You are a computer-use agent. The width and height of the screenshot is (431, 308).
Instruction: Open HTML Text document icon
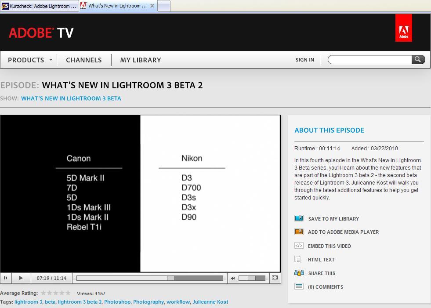298,260
